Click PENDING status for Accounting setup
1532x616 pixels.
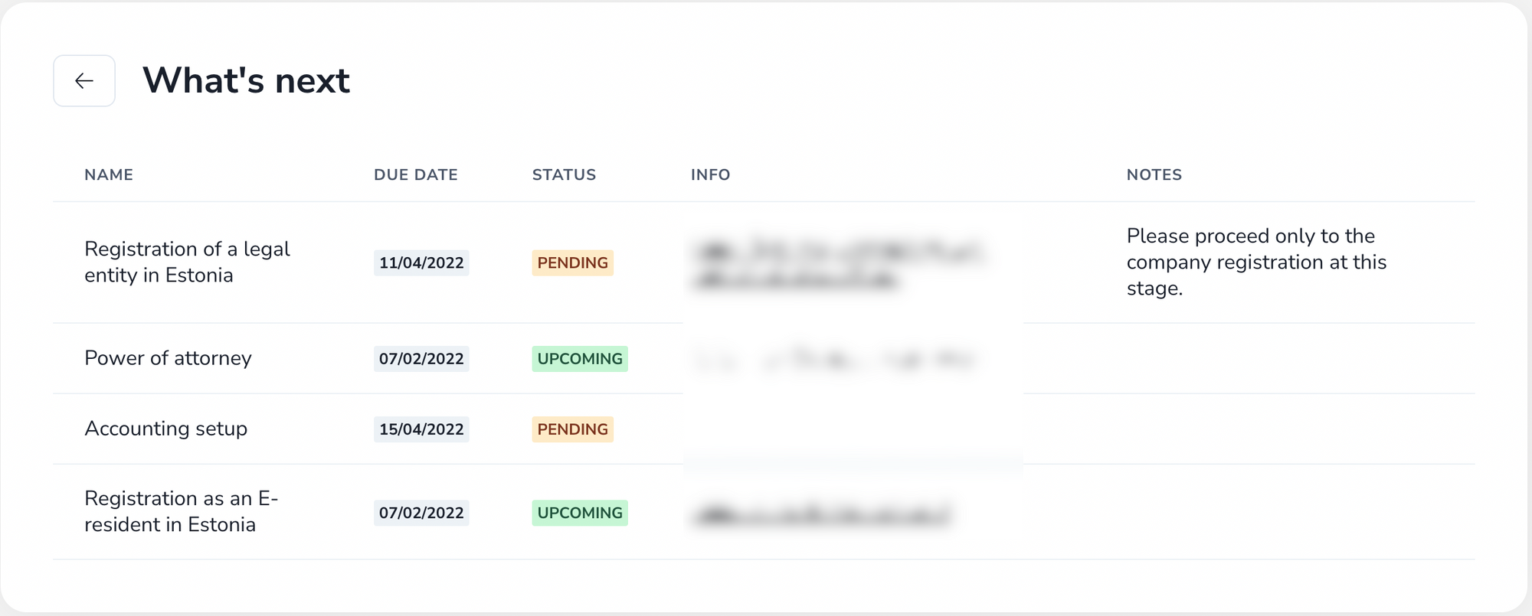coord(572,429)
